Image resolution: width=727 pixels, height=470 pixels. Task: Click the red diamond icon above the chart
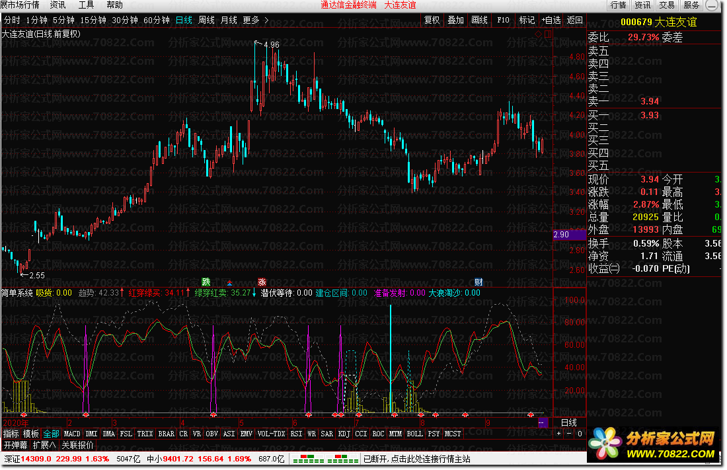pyautogui.click(x=538, y=34)
